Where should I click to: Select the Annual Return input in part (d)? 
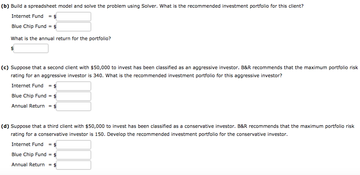(x=73, y=165)
